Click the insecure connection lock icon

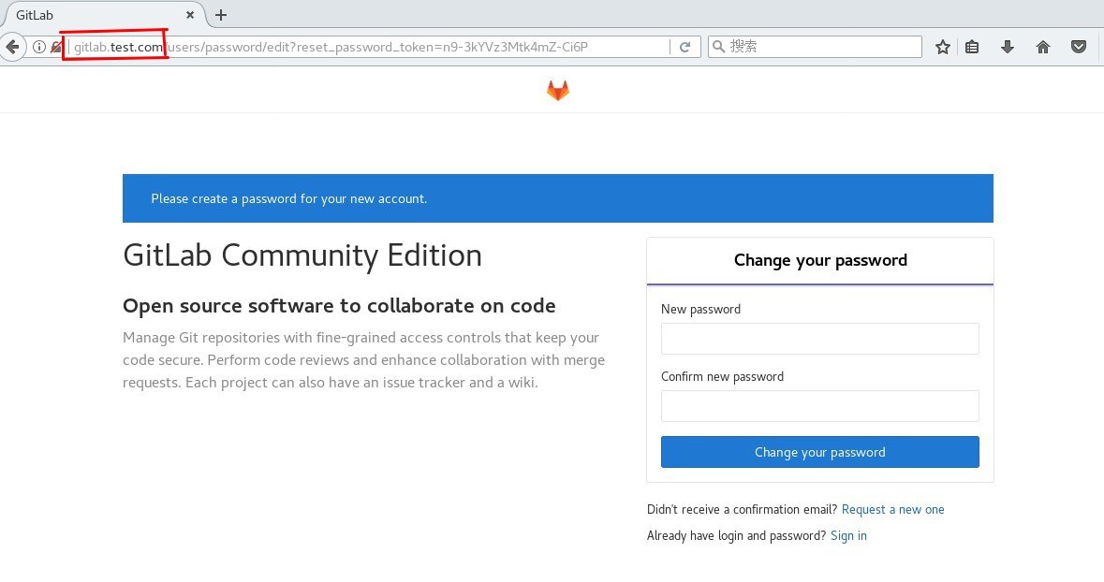click(x=56, y=47)
